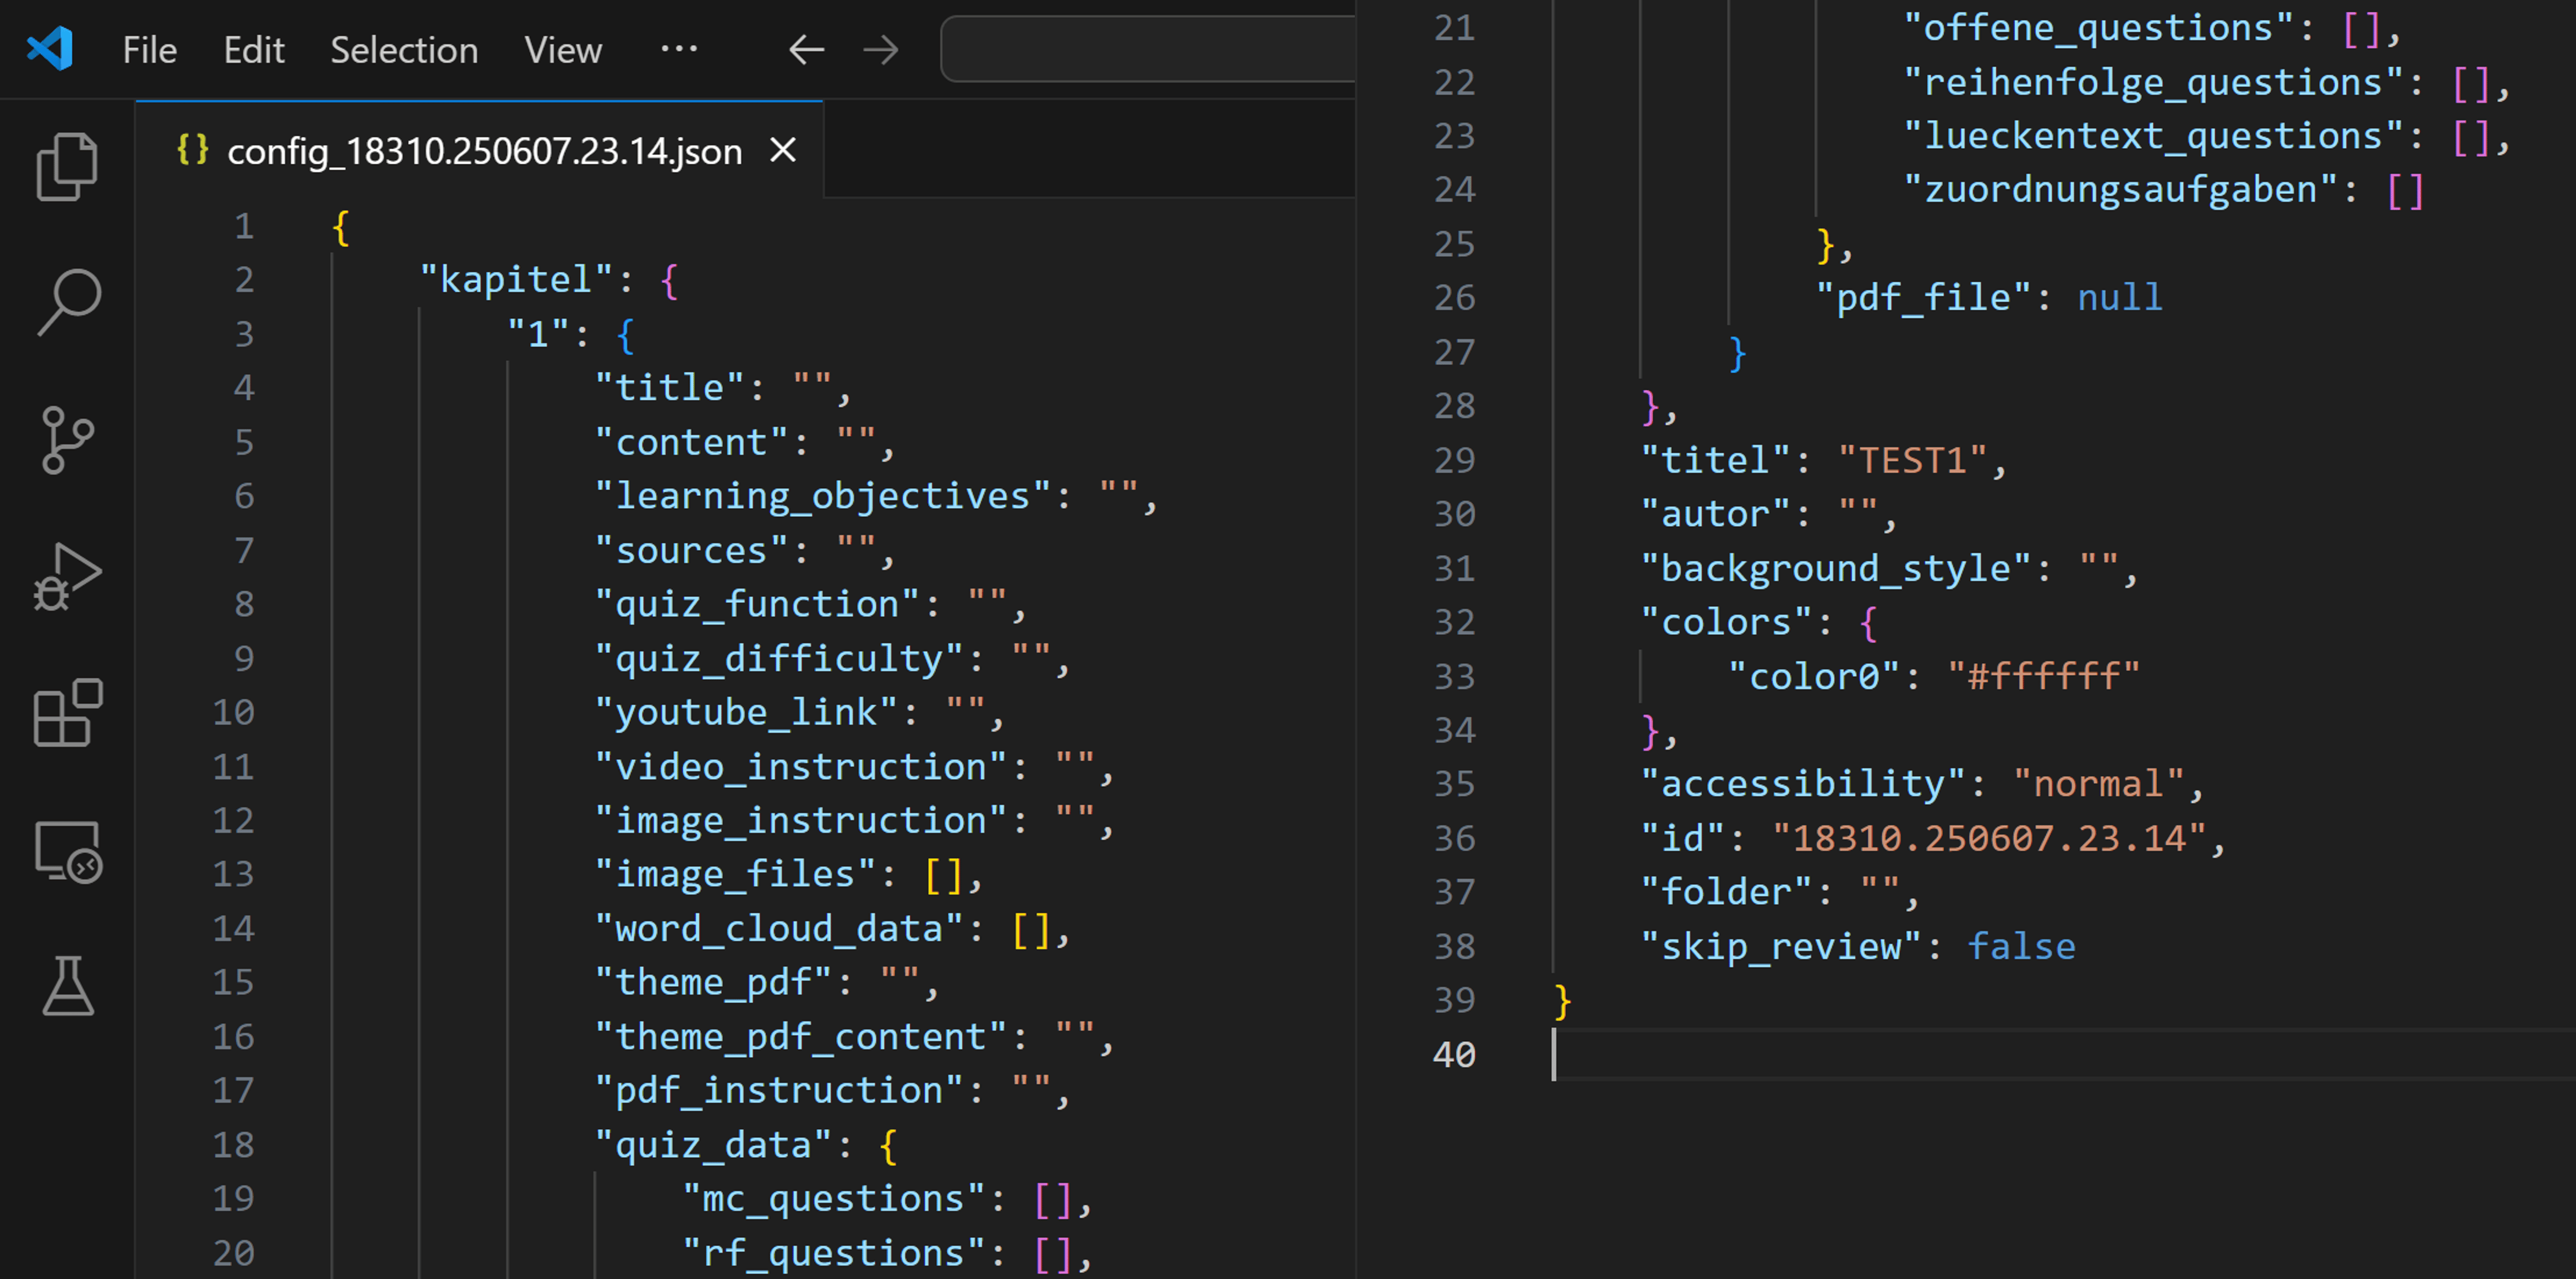This screenshot has height=1279, width=2576.
Task: Click the "image_files" key
Action: 736,874
